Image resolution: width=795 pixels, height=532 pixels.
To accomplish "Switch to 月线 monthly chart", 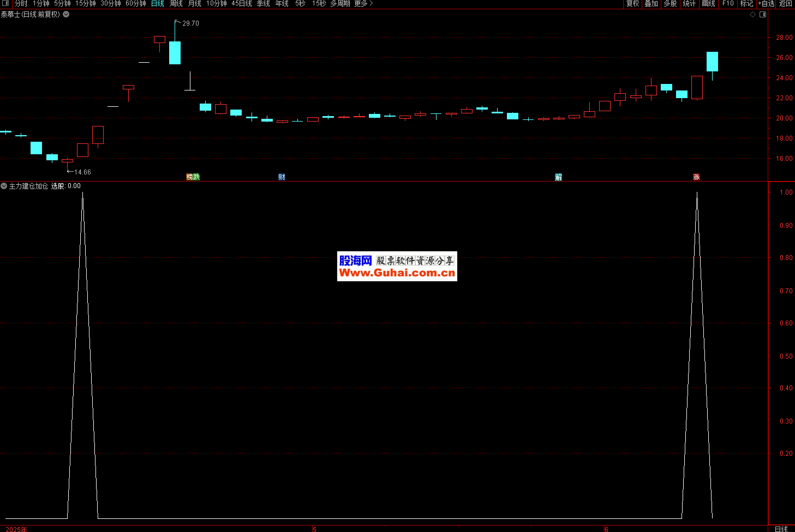I will pyautogui.click(x=195, y=4).
